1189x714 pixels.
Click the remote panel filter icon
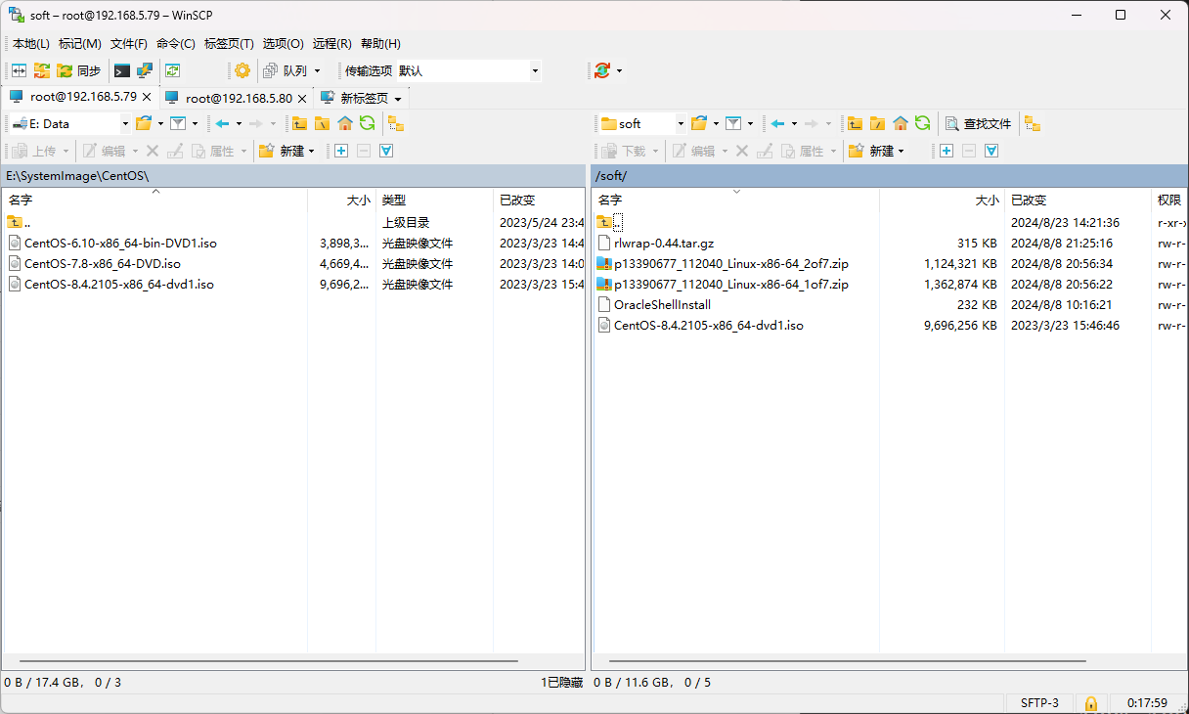(x=733, y=123)
